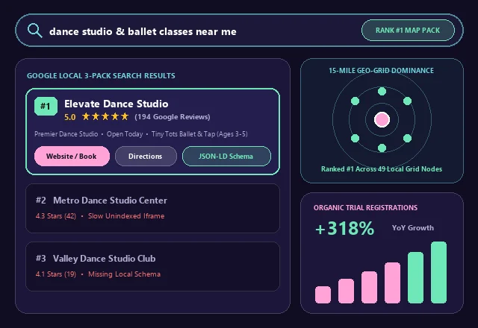
Task: Click the 15-MILE GEO-GRID DOMINANCE title
Action: pyautogui.click(x=382, y=71)
